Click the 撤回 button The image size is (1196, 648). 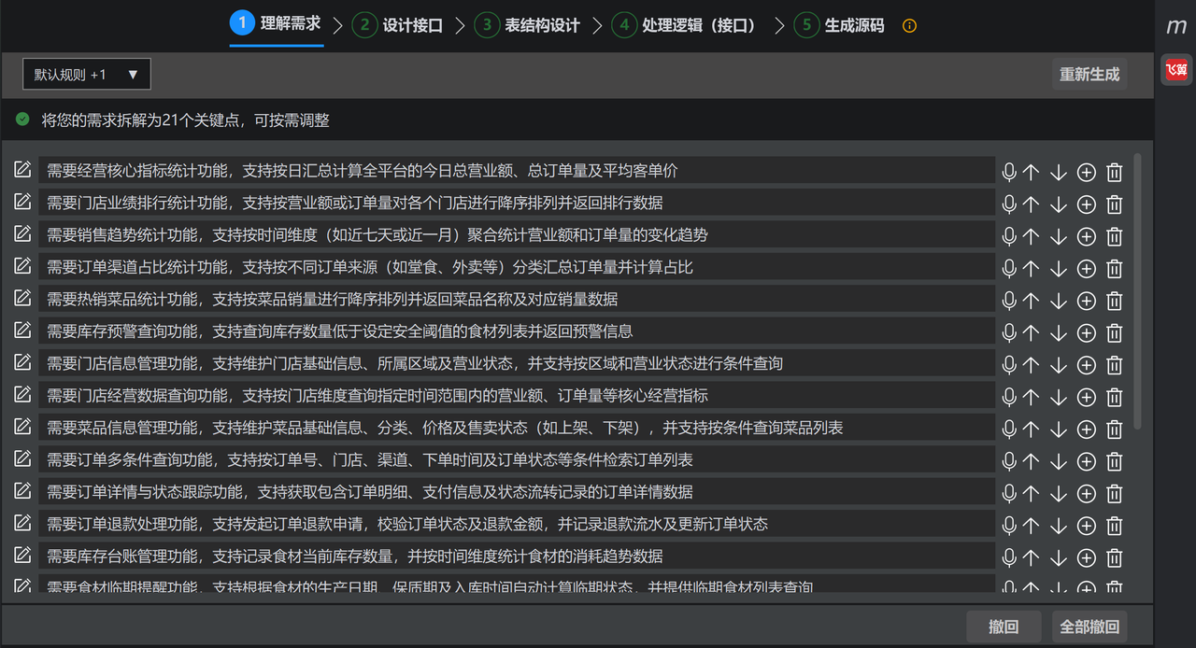[x=1004, y=627]
